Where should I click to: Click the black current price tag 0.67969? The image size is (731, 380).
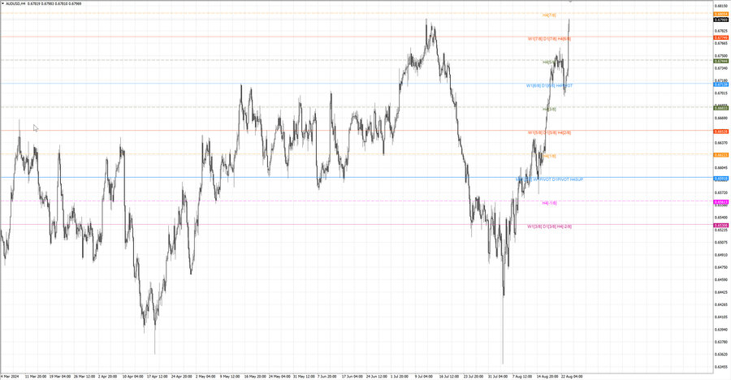point(721,20)
